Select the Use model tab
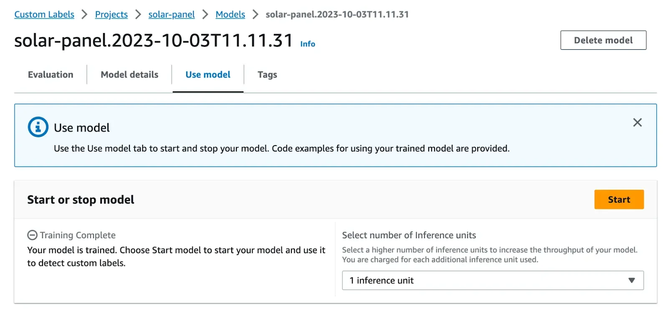The image size is (668, 310). 208,75
